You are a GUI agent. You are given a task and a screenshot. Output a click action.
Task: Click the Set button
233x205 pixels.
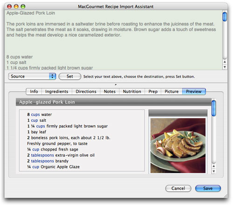click(70, 76)
